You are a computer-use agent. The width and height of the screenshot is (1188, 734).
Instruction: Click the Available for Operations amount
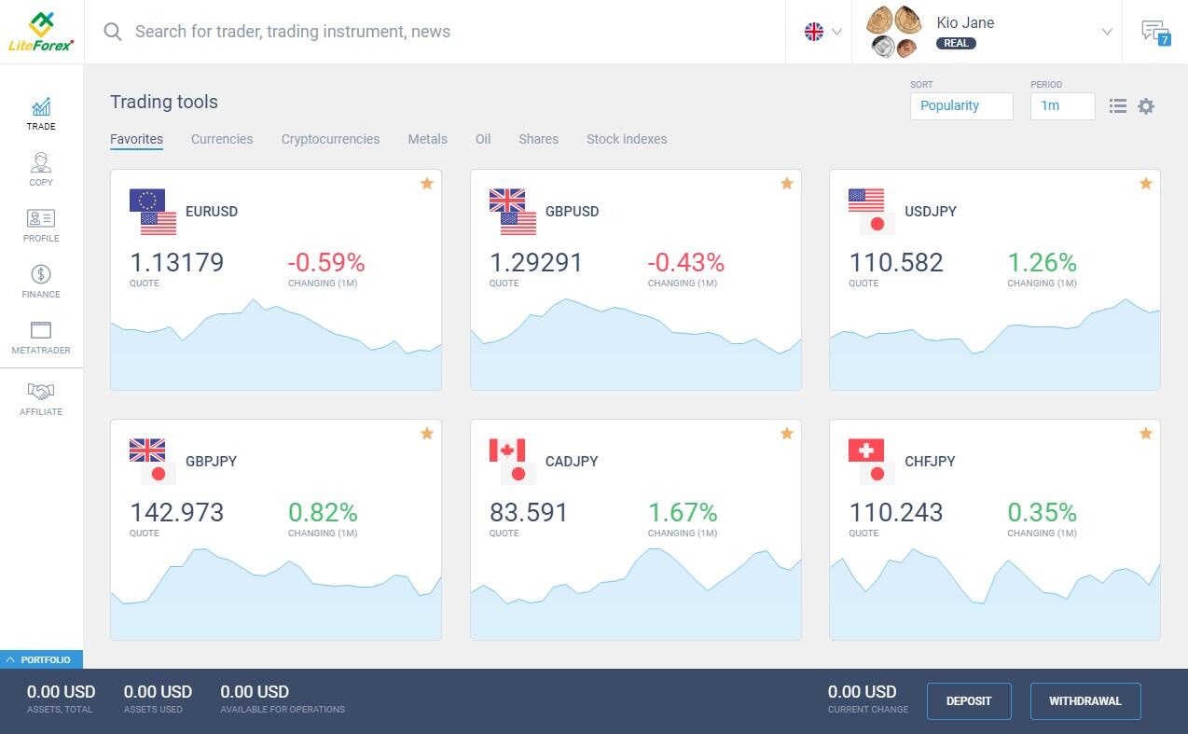(x=255, y=692)
